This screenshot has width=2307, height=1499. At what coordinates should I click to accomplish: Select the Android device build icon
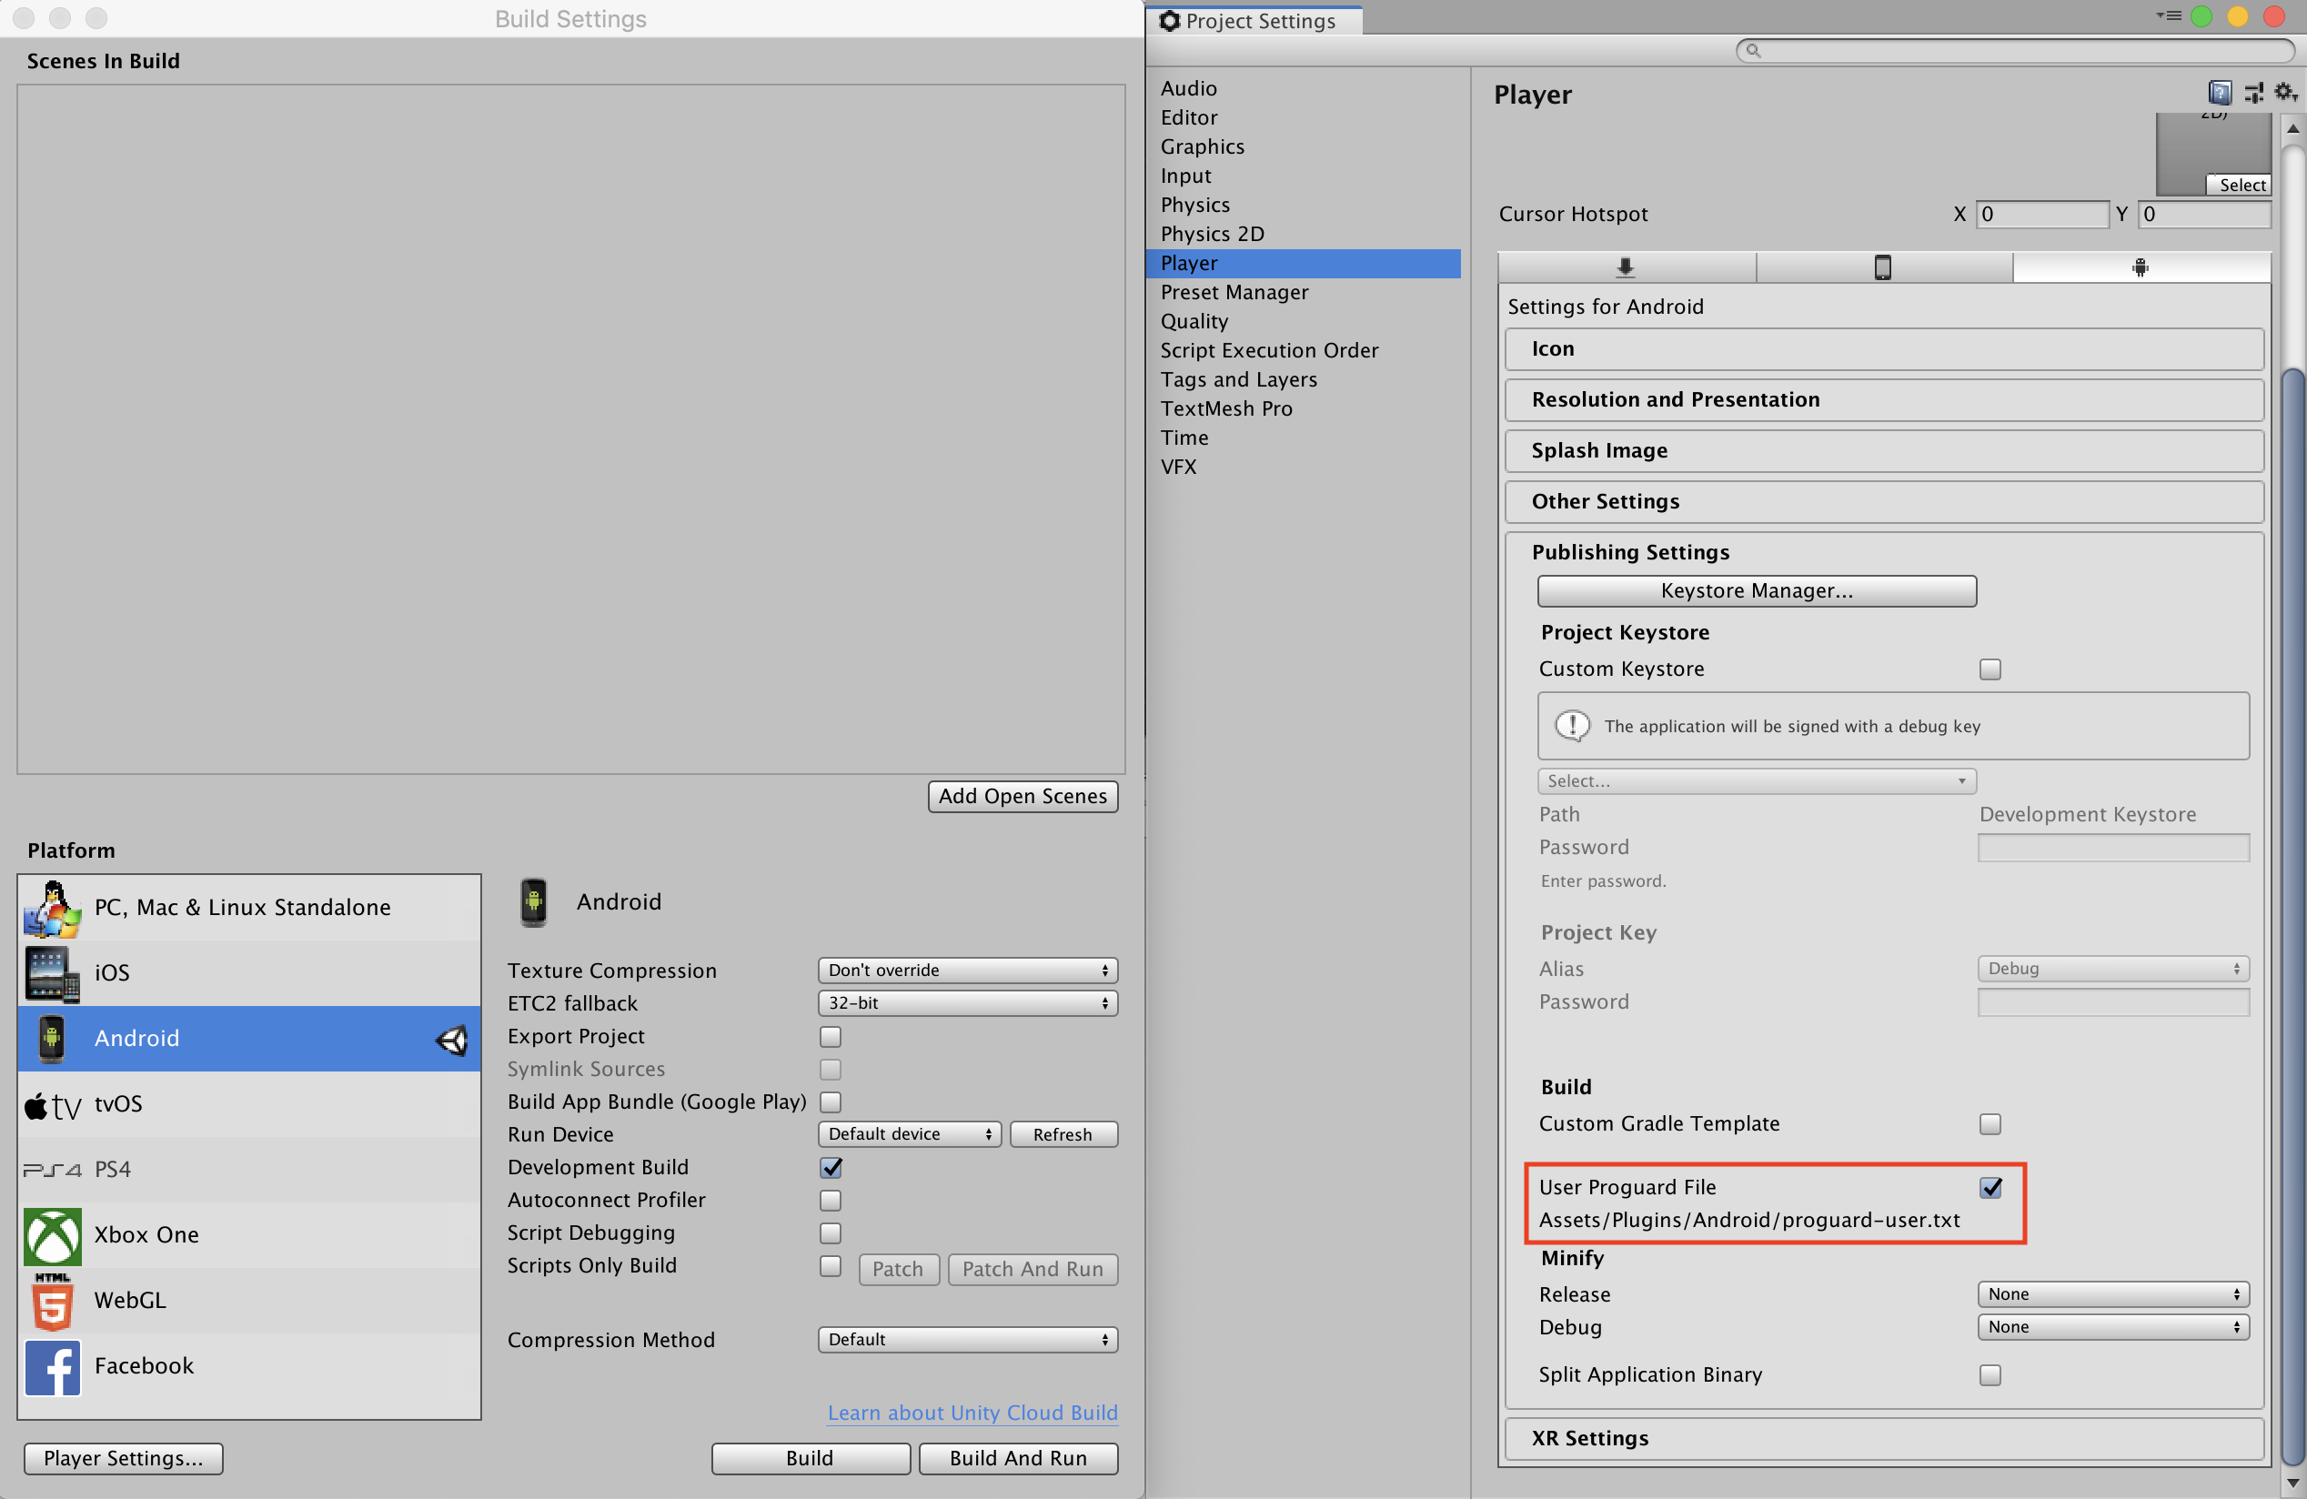coord(2139,267)
